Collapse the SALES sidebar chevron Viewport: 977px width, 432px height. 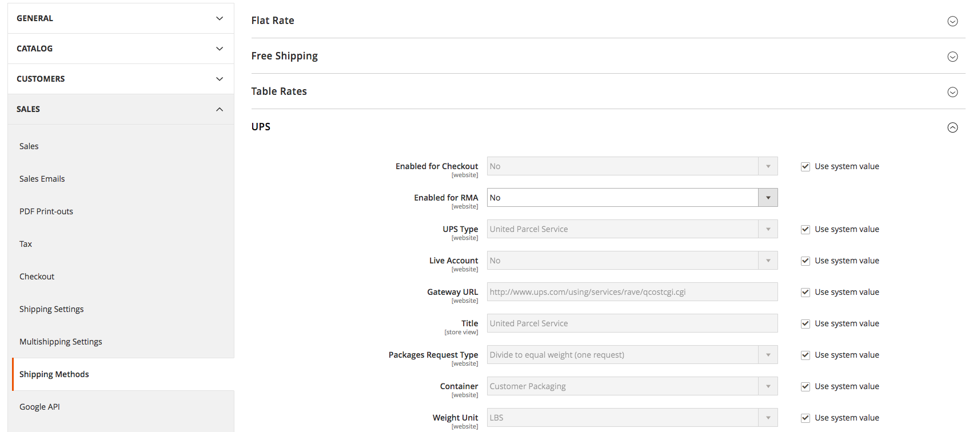[x=220, y=109]
